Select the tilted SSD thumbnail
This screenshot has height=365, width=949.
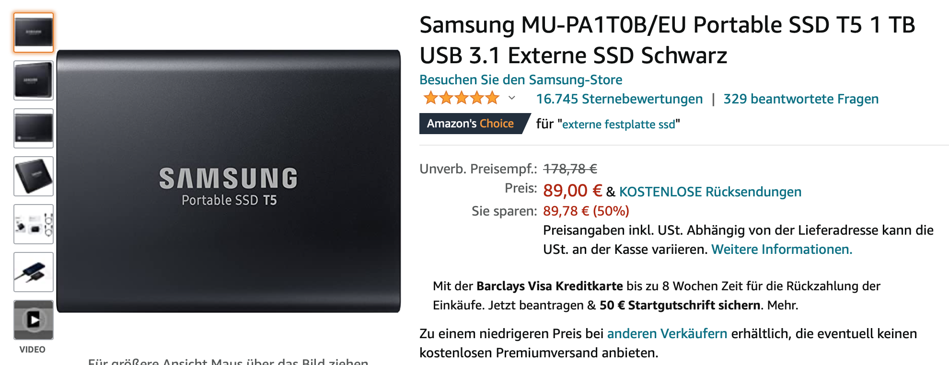pos(34,176)
